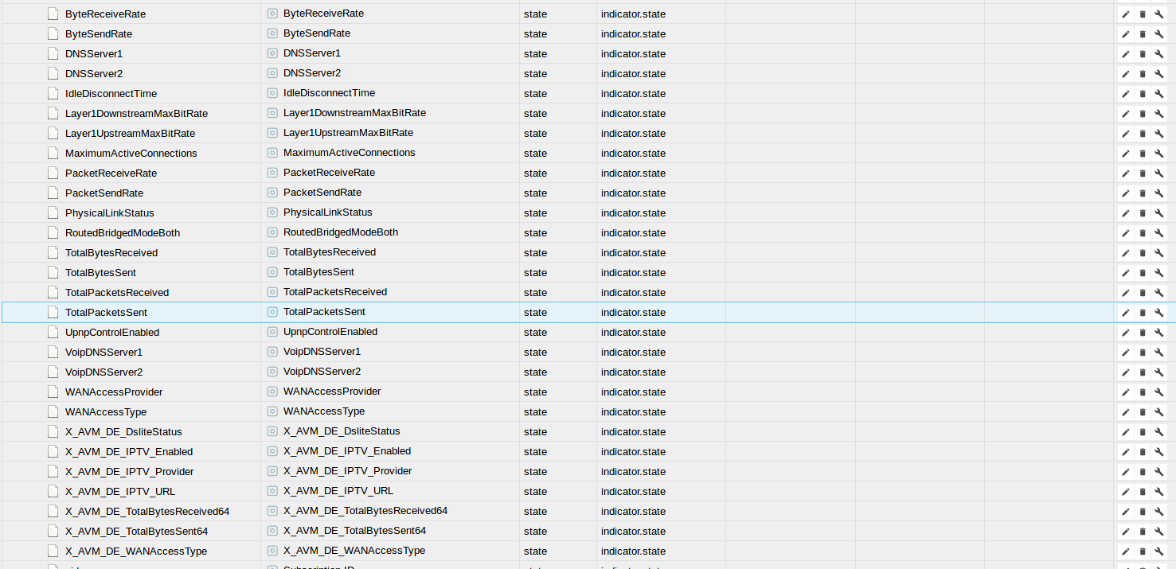1176x569 pixels.
Task: Edit the ByteReceiveRate object with pencil icon
Action: (x=1125, y=14)
